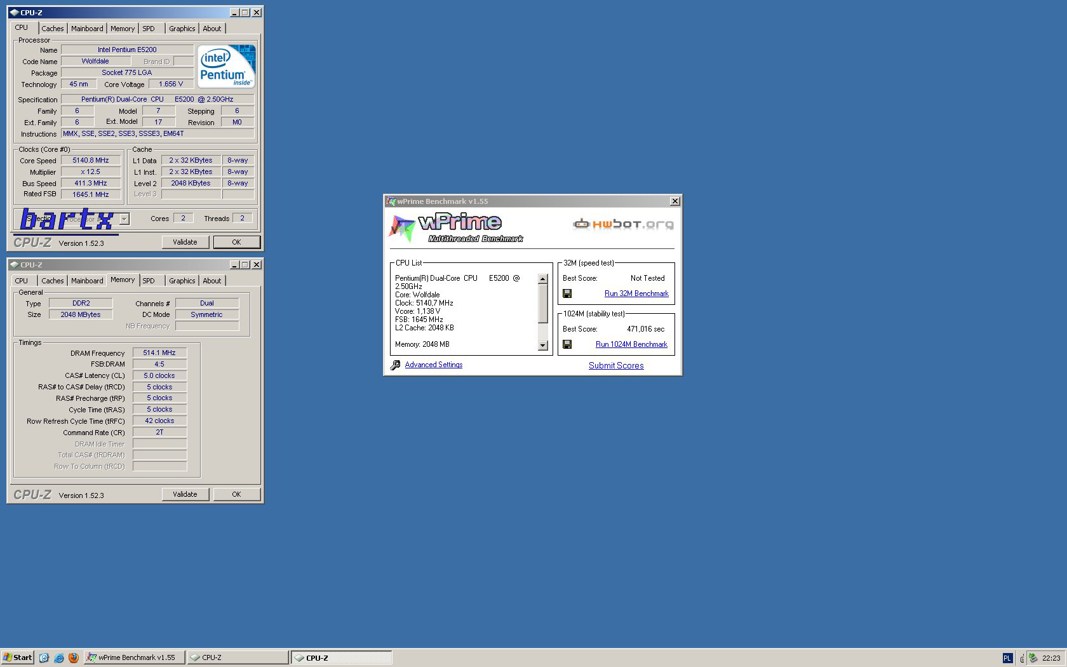Open Mainboard tab in lower CPU-Z window
This screenshot has width=1067, height=667.
pos(87,281)
